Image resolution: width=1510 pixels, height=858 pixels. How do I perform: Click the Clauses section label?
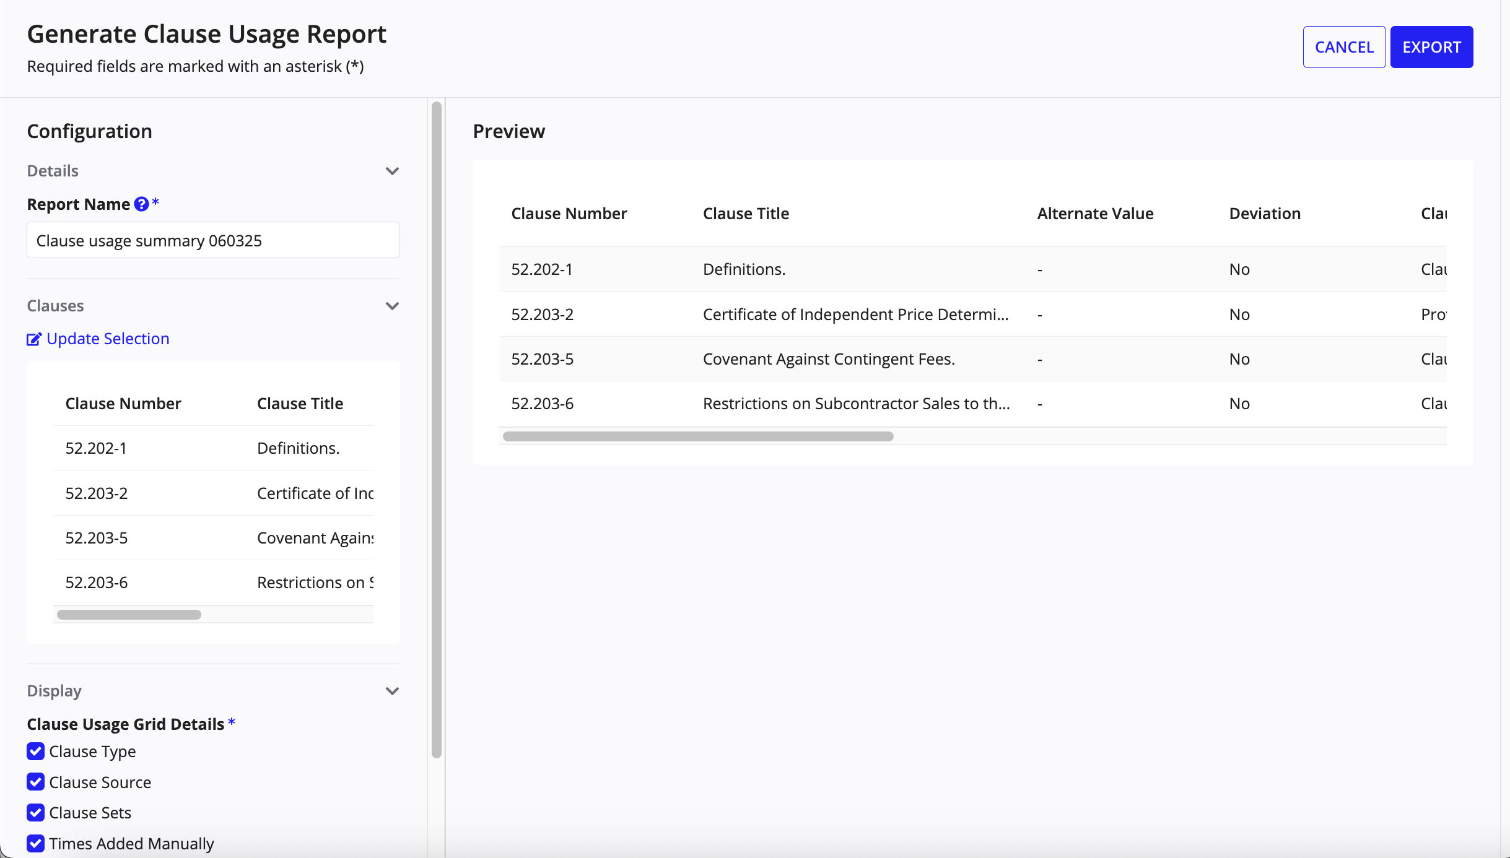[55, 306]
